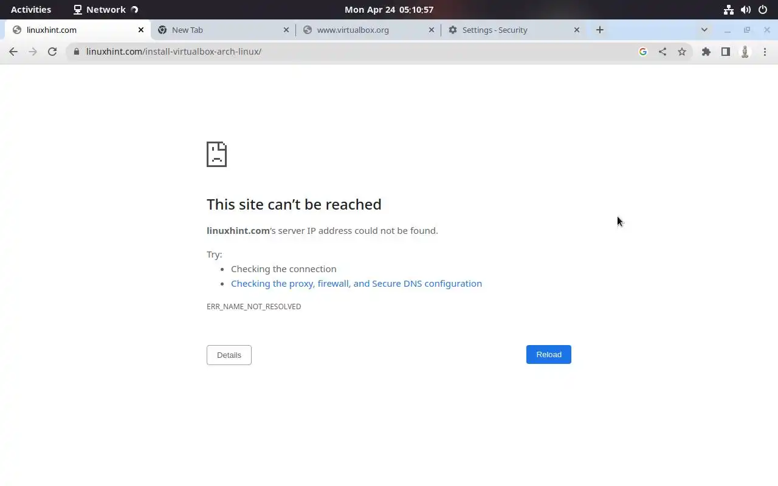
Task: Click the 'Checking the connection' text
Action: point(284,269)
